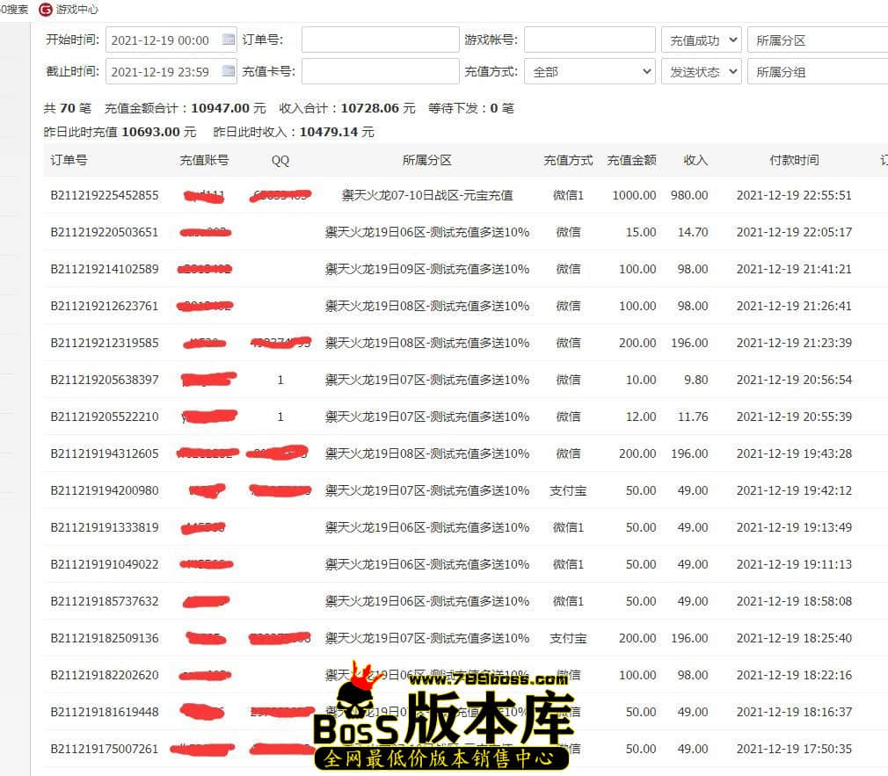Click the 订单号 search input field
The height and width of the screenshot is (776, 888).
379,40
